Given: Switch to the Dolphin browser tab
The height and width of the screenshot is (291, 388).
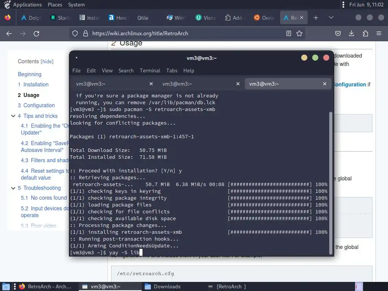Looking at the screenshot, I should pyautogui.click(x=31, y=17).
